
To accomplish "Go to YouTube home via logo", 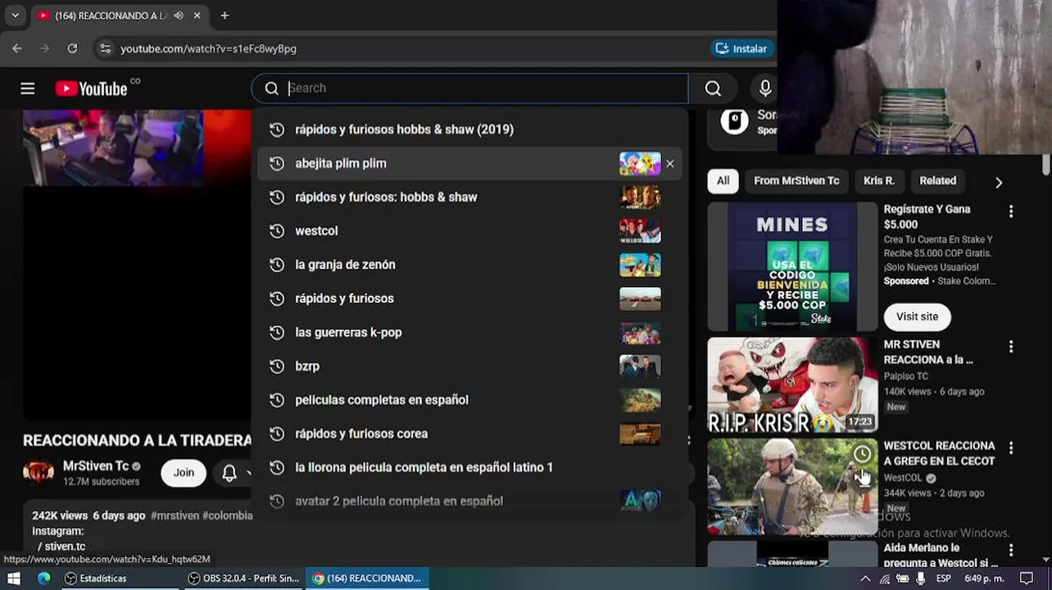I will (92, 88).
